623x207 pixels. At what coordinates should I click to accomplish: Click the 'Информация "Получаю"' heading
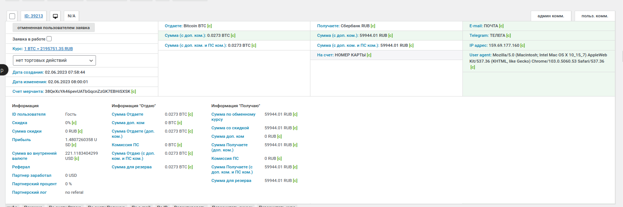pos(235,106)
